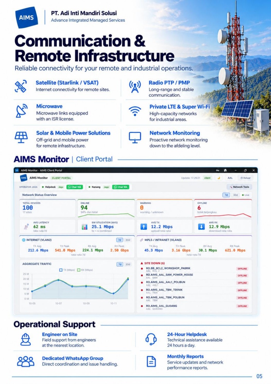Image resolution: width=271 pixels, height=384 pixels.
Task: Click the app icon in the window title bar
Action: coord(17,170)
